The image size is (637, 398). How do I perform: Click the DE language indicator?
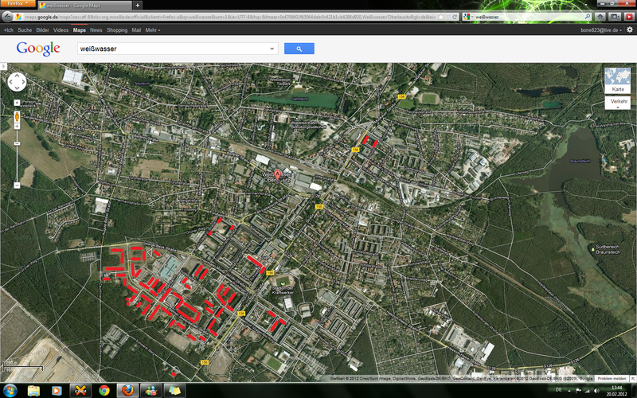pyautogui.click(x=558, y=390)
